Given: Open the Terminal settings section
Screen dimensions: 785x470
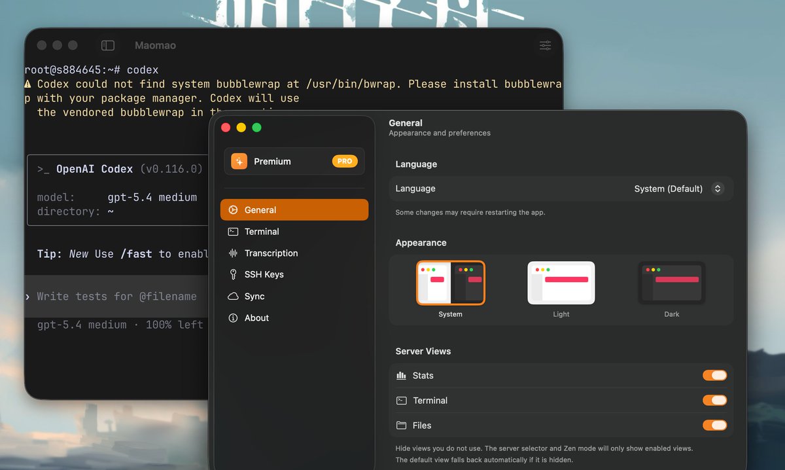Looking at the screenshot, I should pyautogui.click(x=294, y=231).
